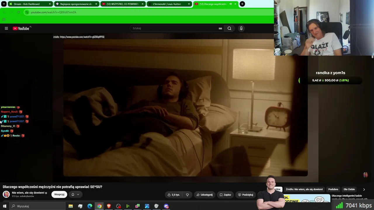Viewport: 374px width, 210px height.
Task: Click the Udostępnij share button
Action: [x=205, y=195]
